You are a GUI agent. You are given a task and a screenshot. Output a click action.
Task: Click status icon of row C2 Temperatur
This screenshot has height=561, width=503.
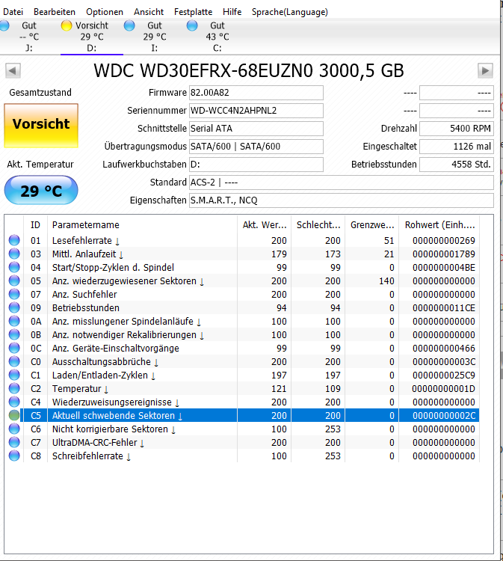point(14,388)
